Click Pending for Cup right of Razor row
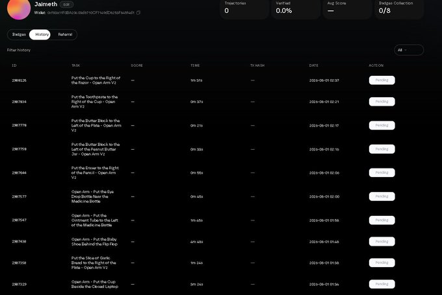Image resolution: width=442 pixels, height=295 pixels. point(382,80)
